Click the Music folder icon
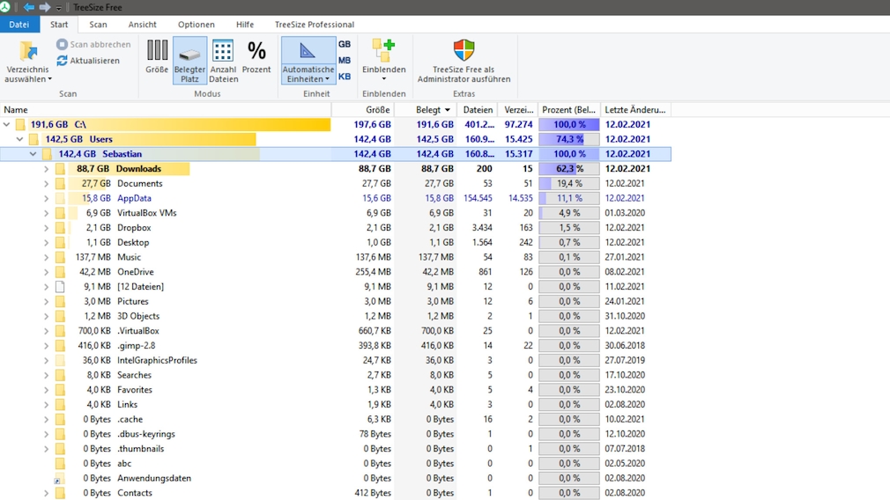Screen dimensions: 890x500 pos(60,257)
